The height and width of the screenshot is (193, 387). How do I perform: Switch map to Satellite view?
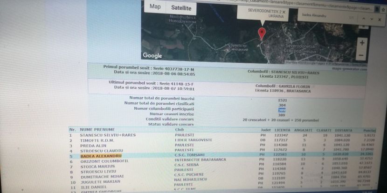click(x=181, y=8)
